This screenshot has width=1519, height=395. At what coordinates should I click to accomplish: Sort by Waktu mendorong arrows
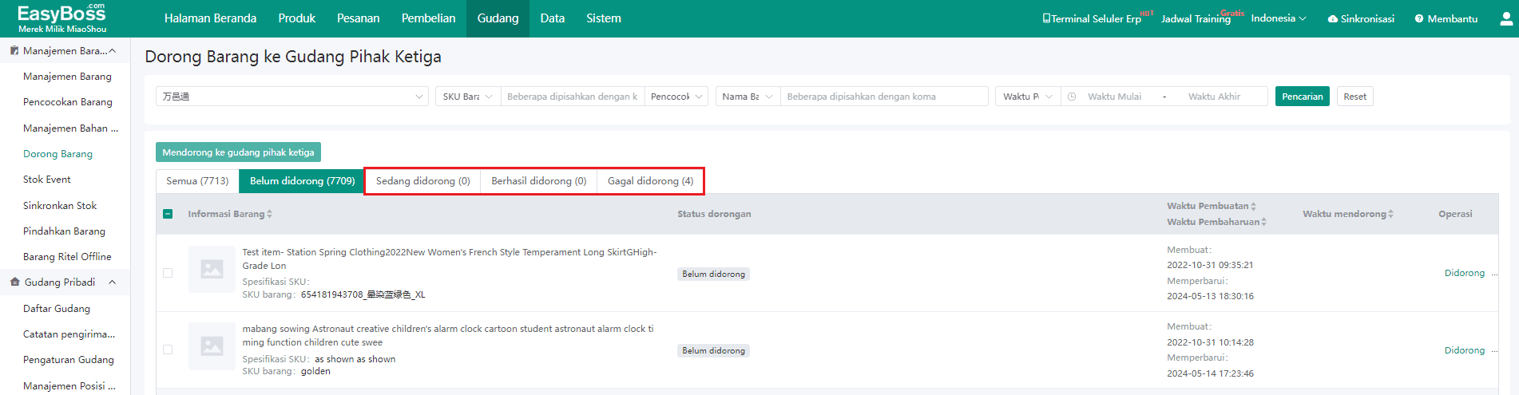1390,214
